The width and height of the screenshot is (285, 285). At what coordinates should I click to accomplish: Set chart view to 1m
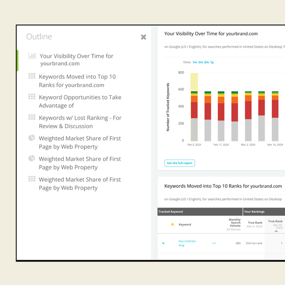pyautogui.click(x=195, y=62)
